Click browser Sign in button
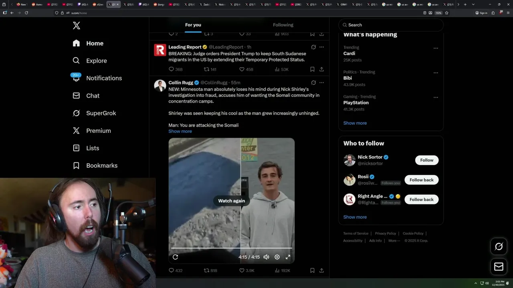The width and height of the screenshot is (513, 288). click(481, 13)
